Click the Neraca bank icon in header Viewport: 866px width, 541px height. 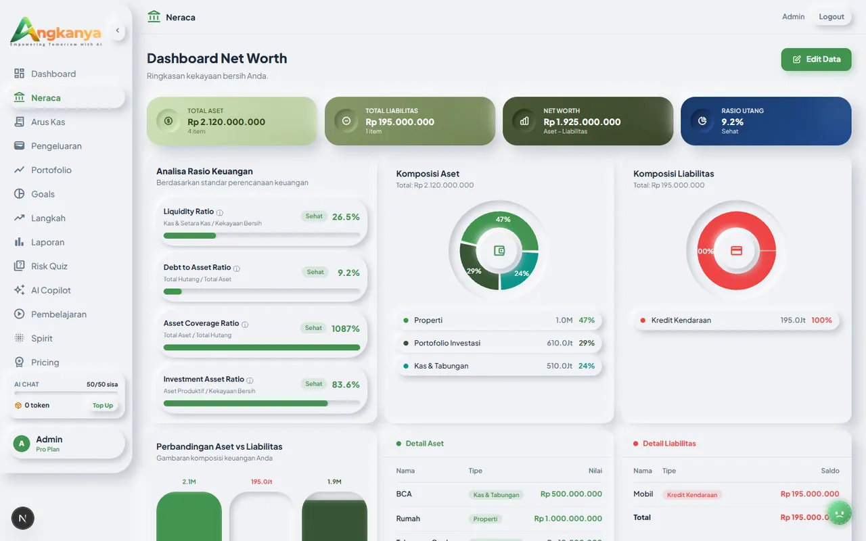click(x=154, y=16)
